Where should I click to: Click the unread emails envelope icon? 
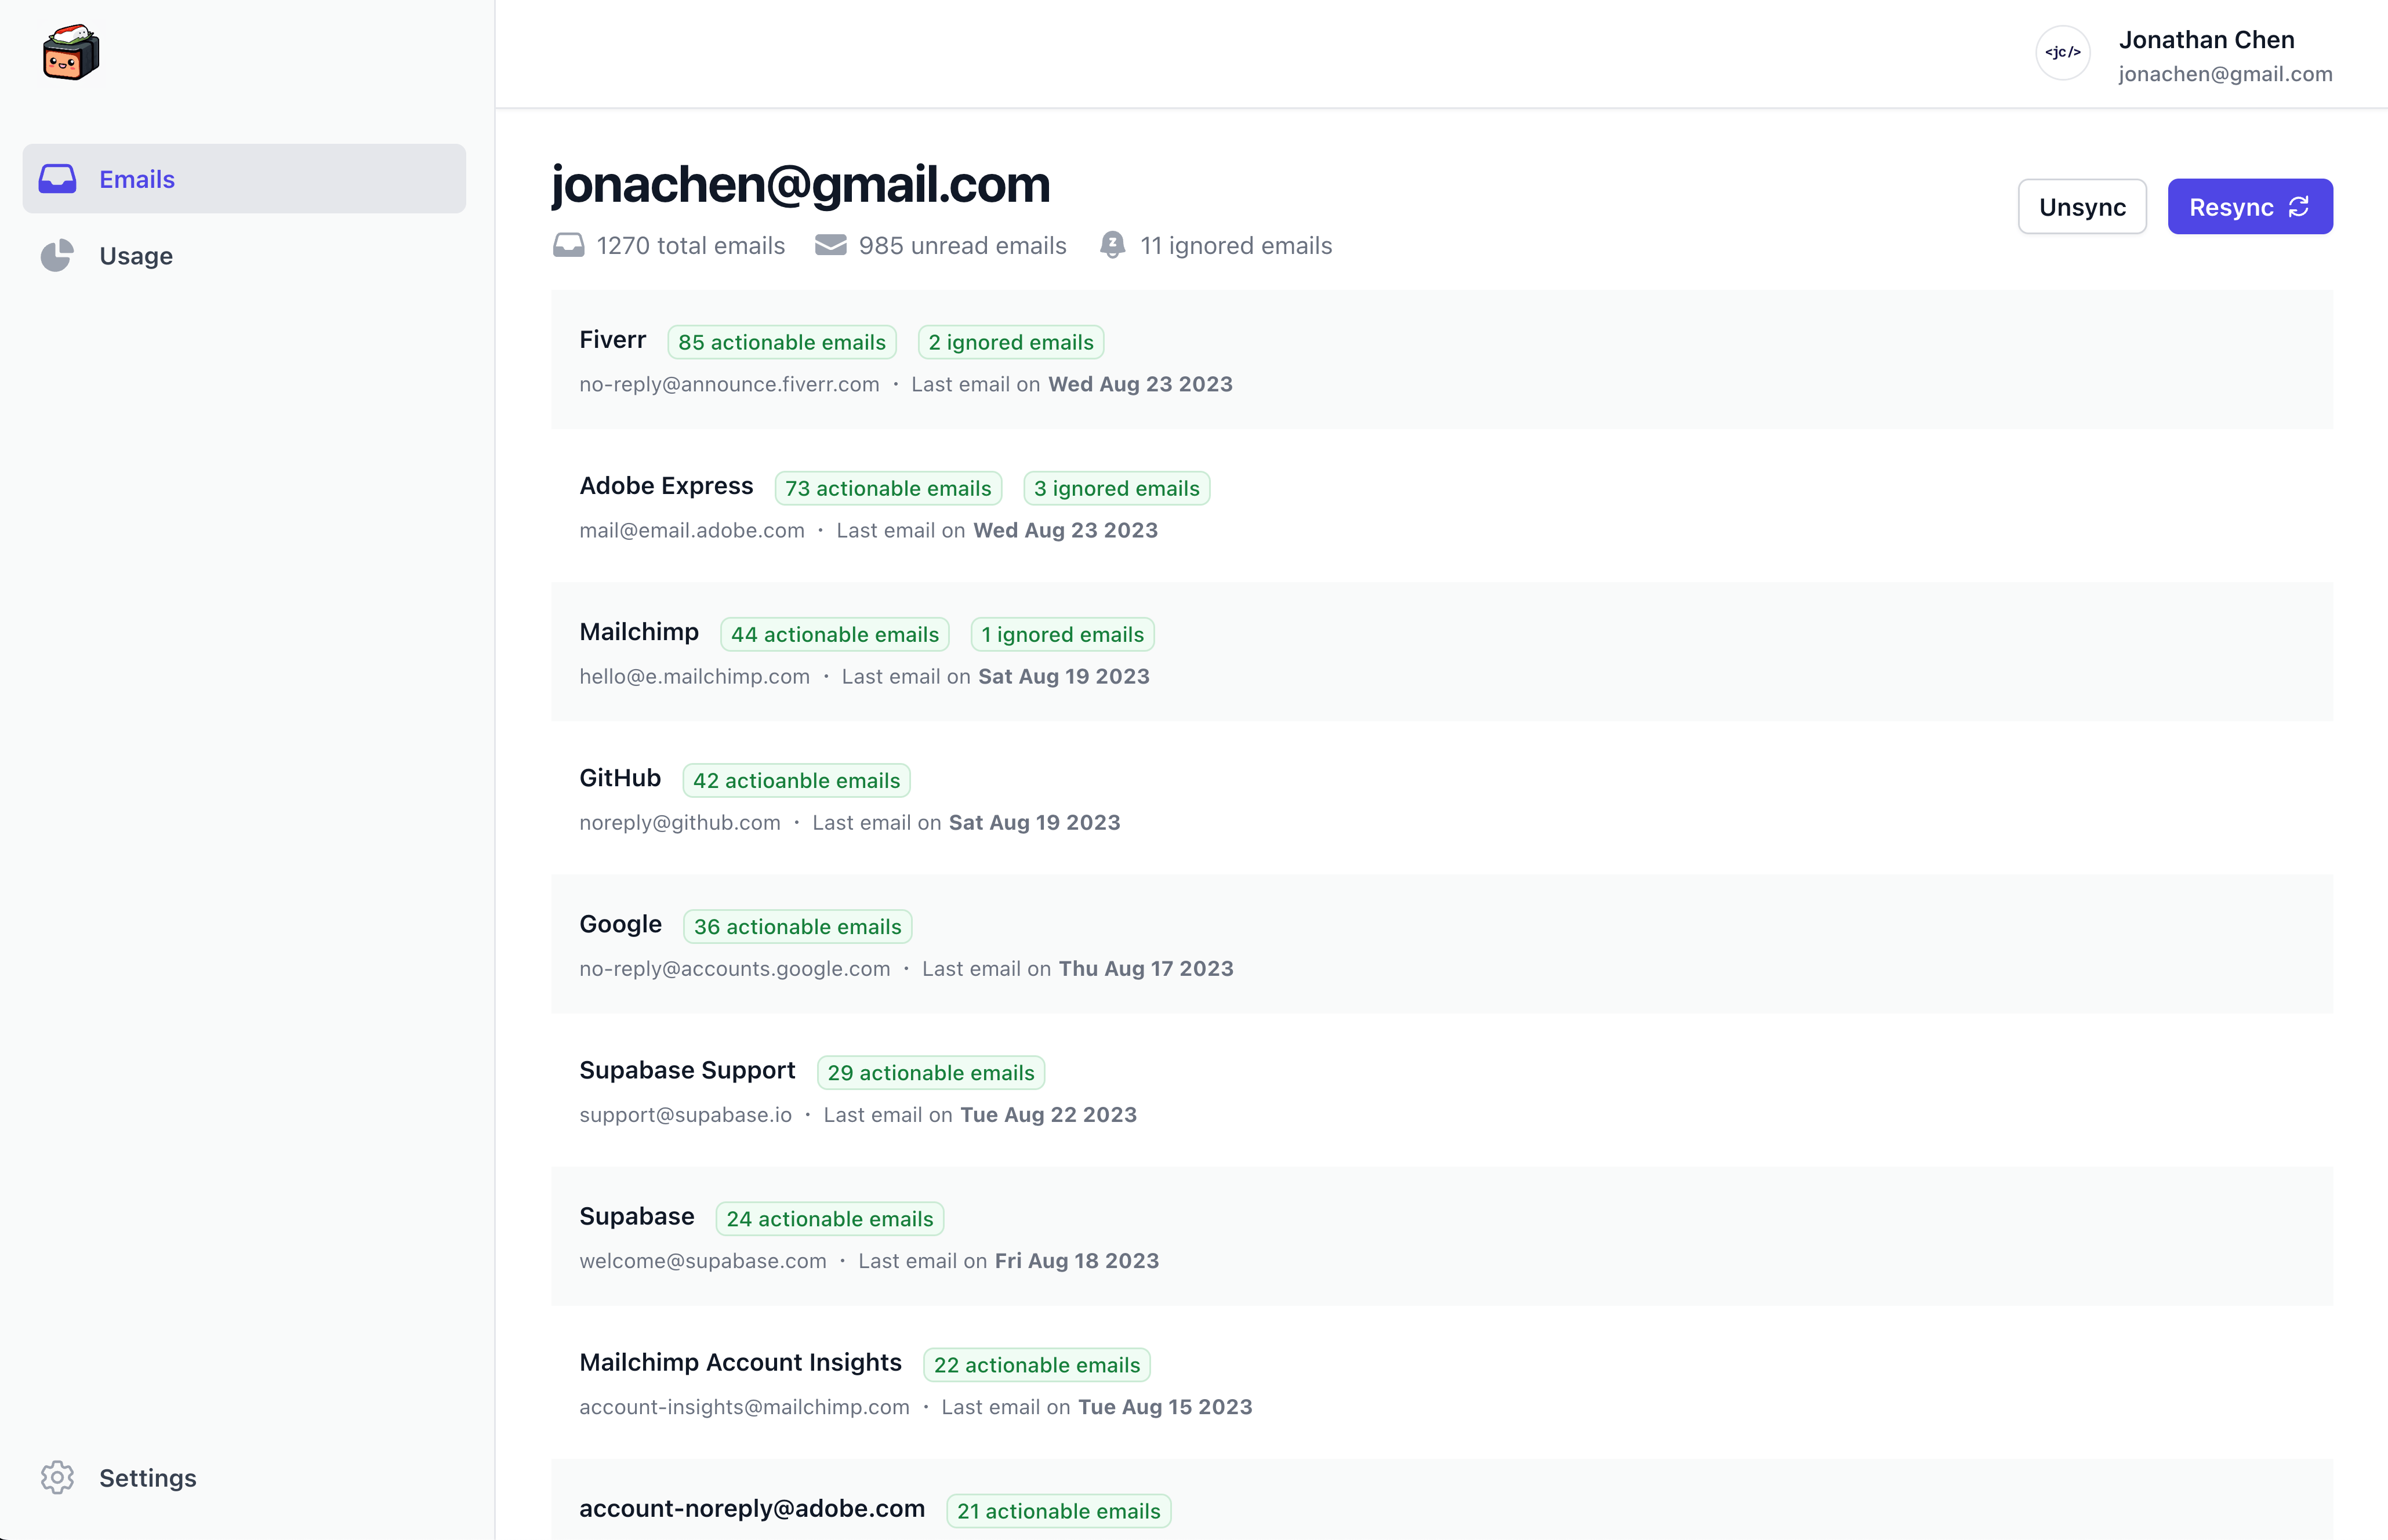tap(830, 245)
